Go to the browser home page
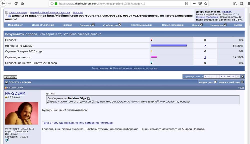Viewport: 250px width, 144px height. point(22,3)
